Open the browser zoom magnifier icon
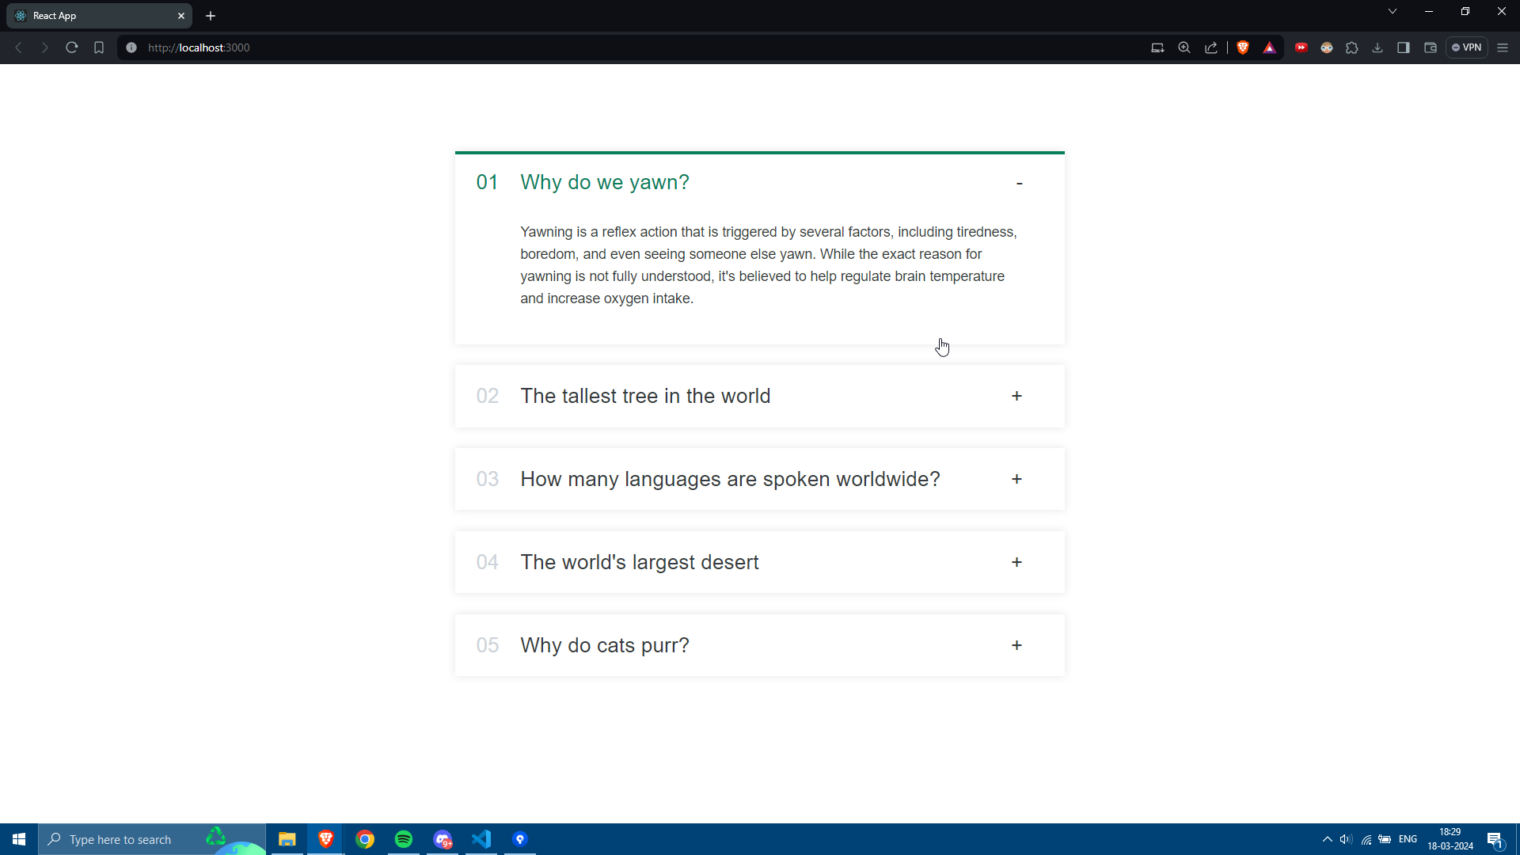1520x855 pixels. 1184,47
